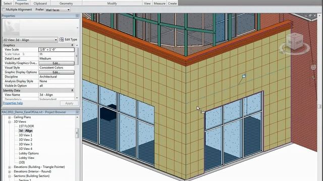Select 3D View 1 in browser
Image resolution: width=323 pixels, height=181 pixels.
coord(25,135)
